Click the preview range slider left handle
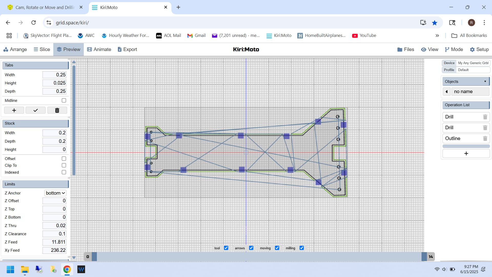This screenshot has height=277, width=492. point(94,256)
